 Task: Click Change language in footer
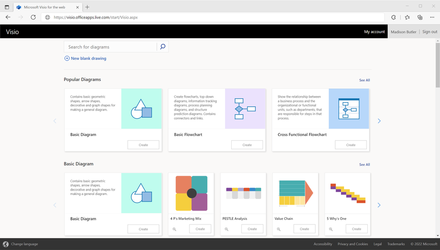click(x=24, y=244)
